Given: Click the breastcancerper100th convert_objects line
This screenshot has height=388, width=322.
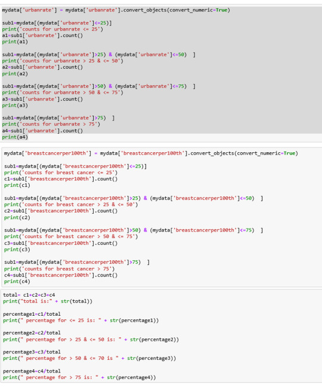Looking at the screenshot, I should click(x=151, y=153).
